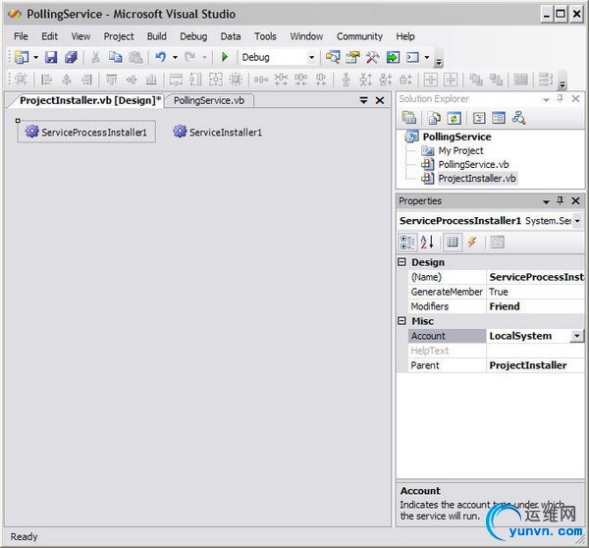Viewport: 589px width, 548px height.
Task: Sort properties alphabetically with A-Z icon
Action: point(427,242)
